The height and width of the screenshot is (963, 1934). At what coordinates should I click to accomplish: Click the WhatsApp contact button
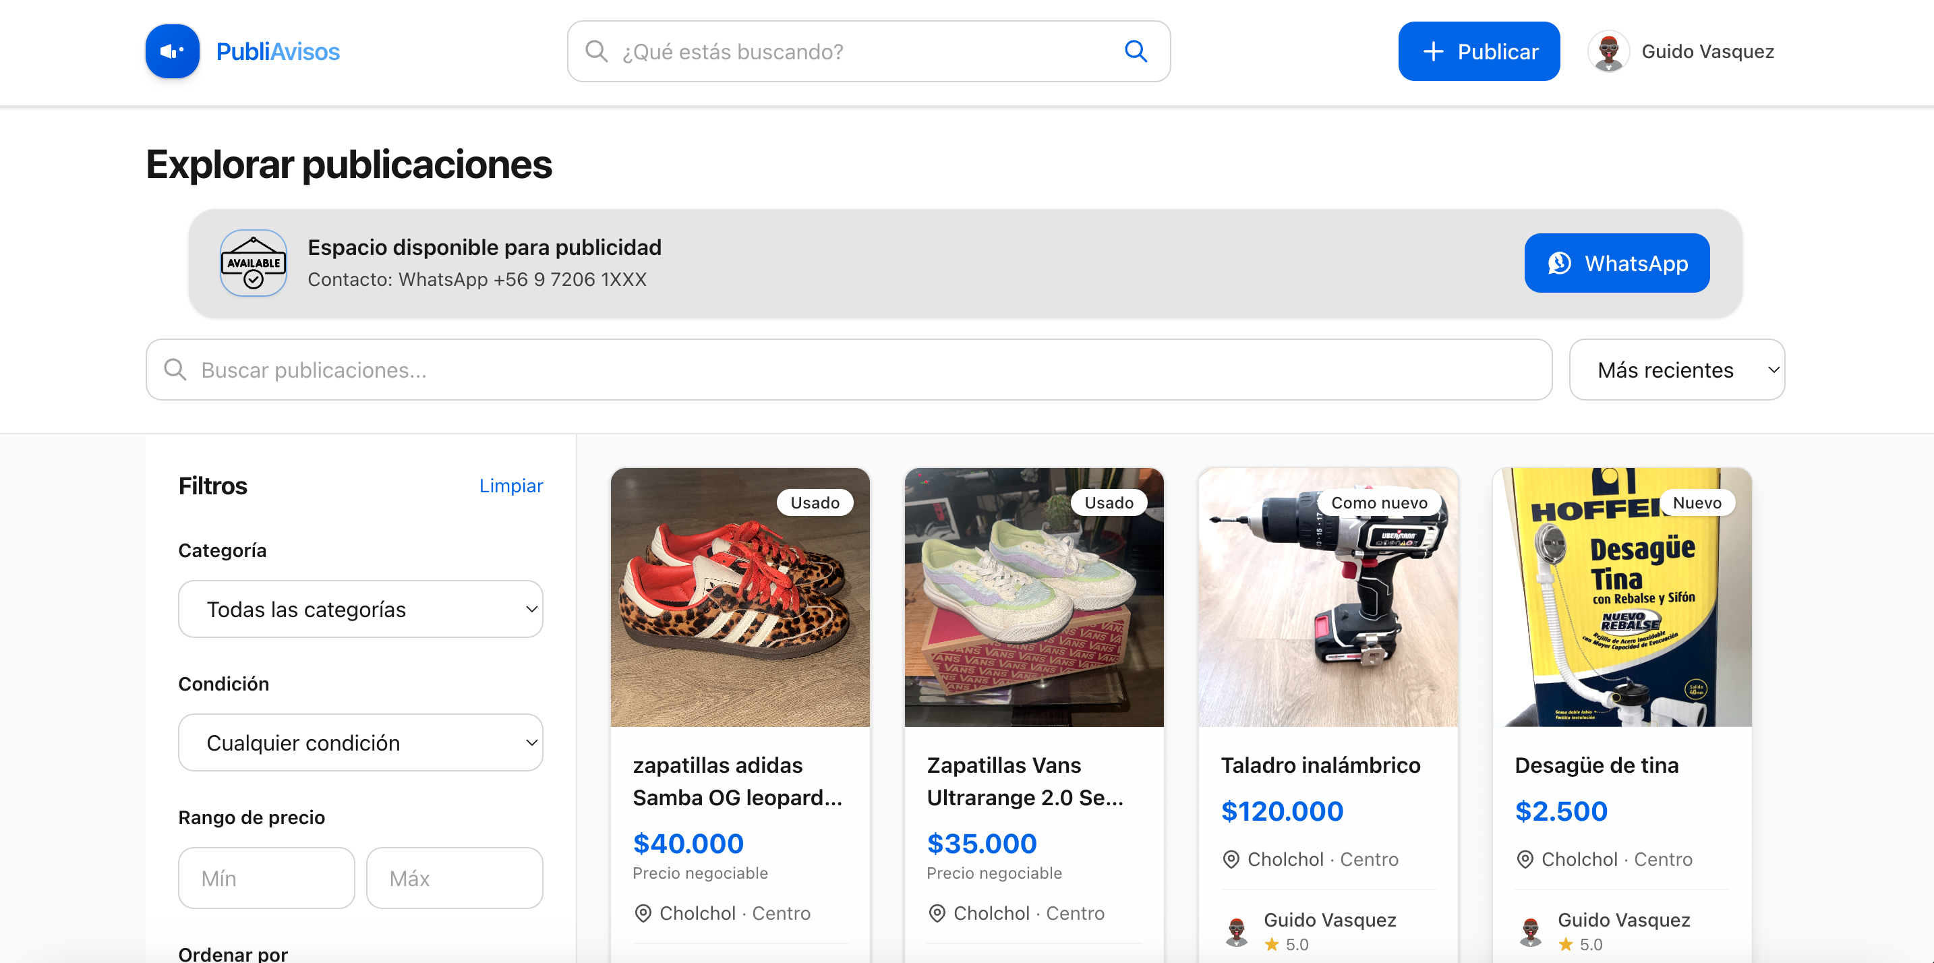pos(1616,263)
